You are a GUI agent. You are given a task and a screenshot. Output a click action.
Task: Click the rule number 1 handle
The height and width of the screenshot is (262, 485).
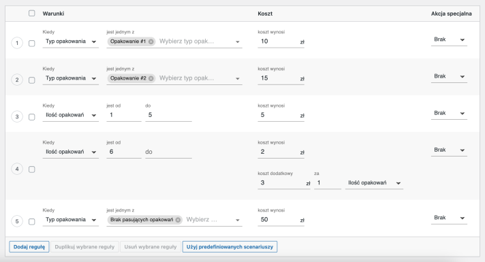coord(17,43)
